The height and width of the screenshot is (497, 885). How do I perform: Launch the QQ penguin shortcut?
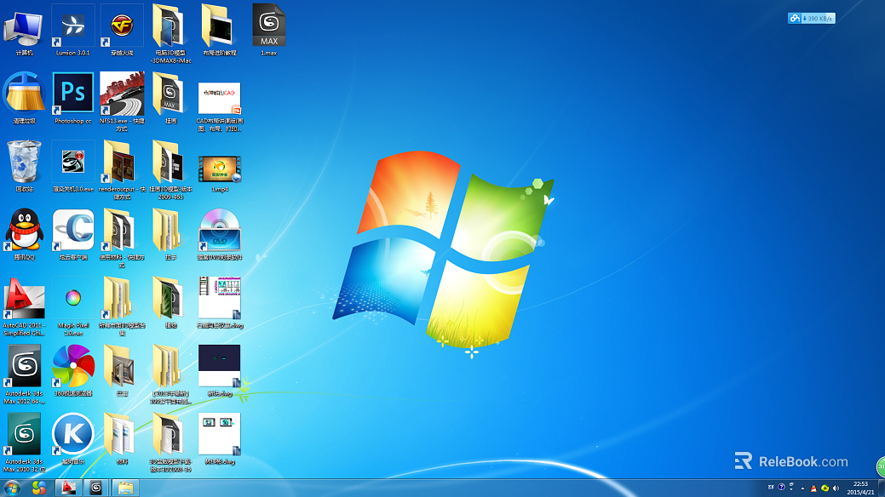click(x=24, y=233)
